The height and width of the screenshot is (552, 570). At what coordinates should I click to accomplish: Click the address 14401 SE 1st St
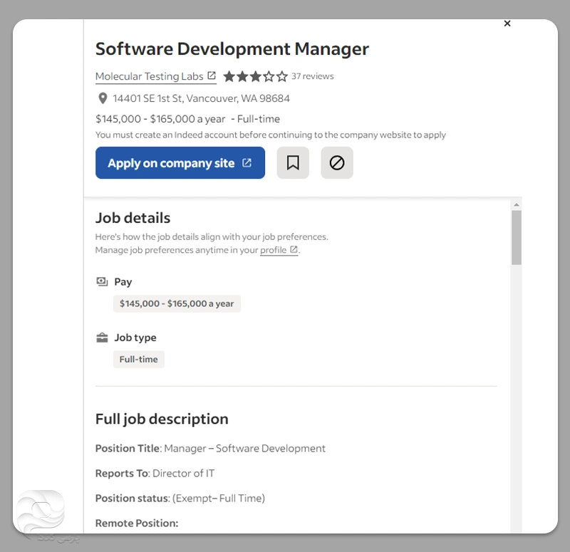pyautogui.click(x=201, y=98)
